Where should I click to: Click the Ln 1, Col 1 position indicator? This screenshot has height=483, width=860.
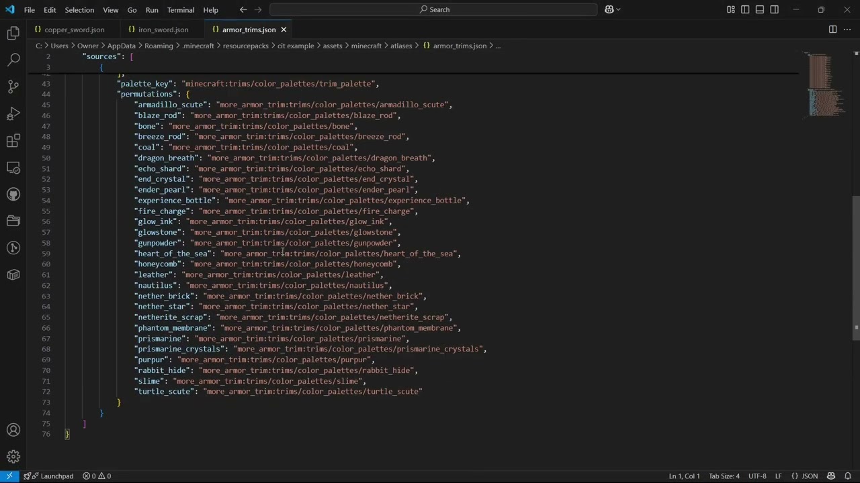(684, 476)
